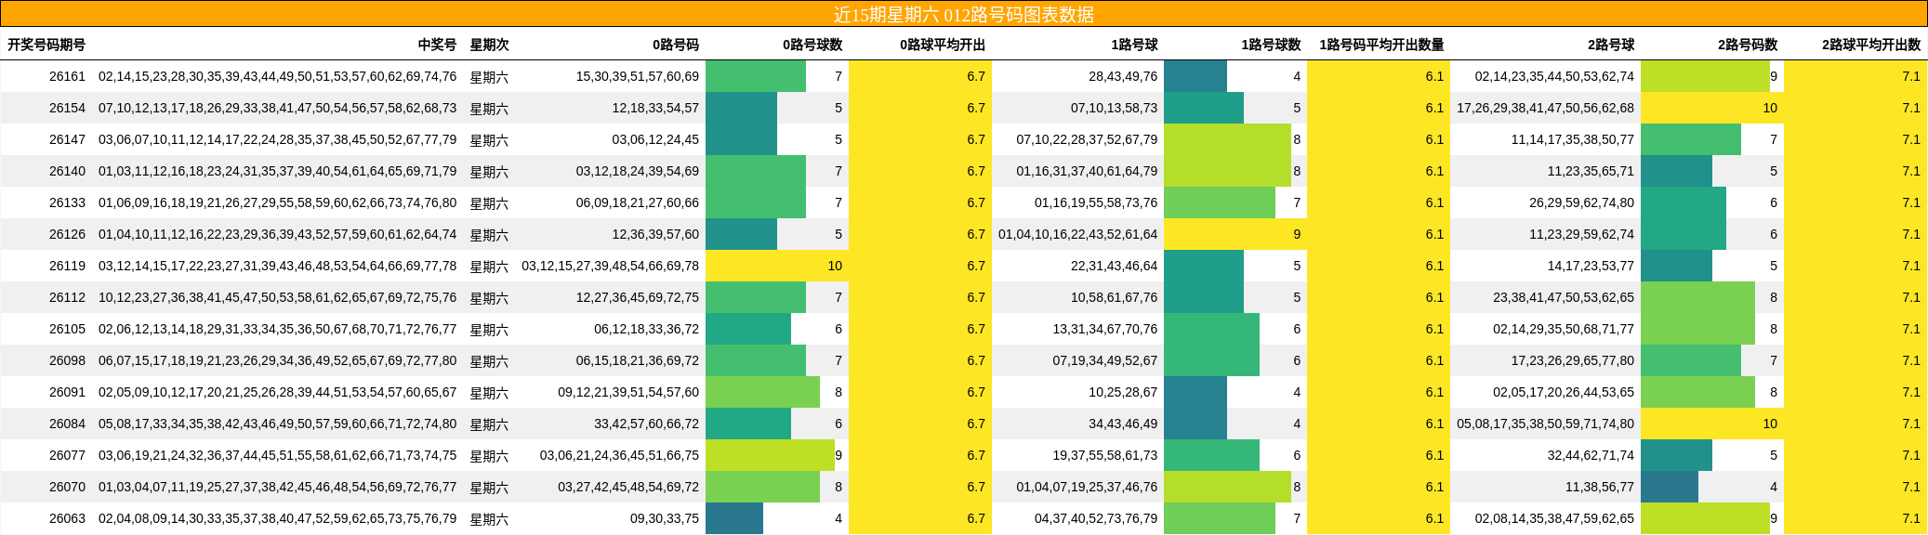Click period number 26147
Image resolution: width=1928 pixels, height=535 pixels.
[67, 139]
